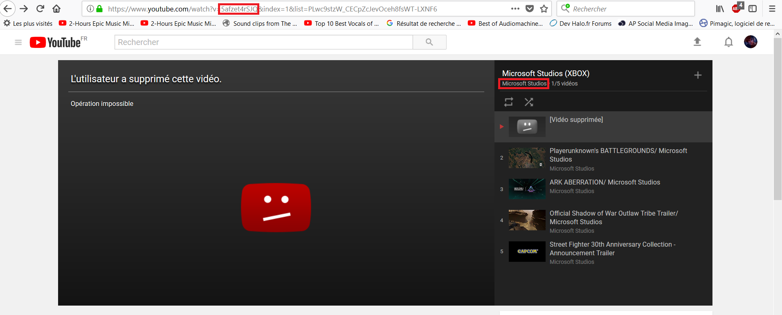
Task: Open the notifications bell
Action: tap(728, 42)
